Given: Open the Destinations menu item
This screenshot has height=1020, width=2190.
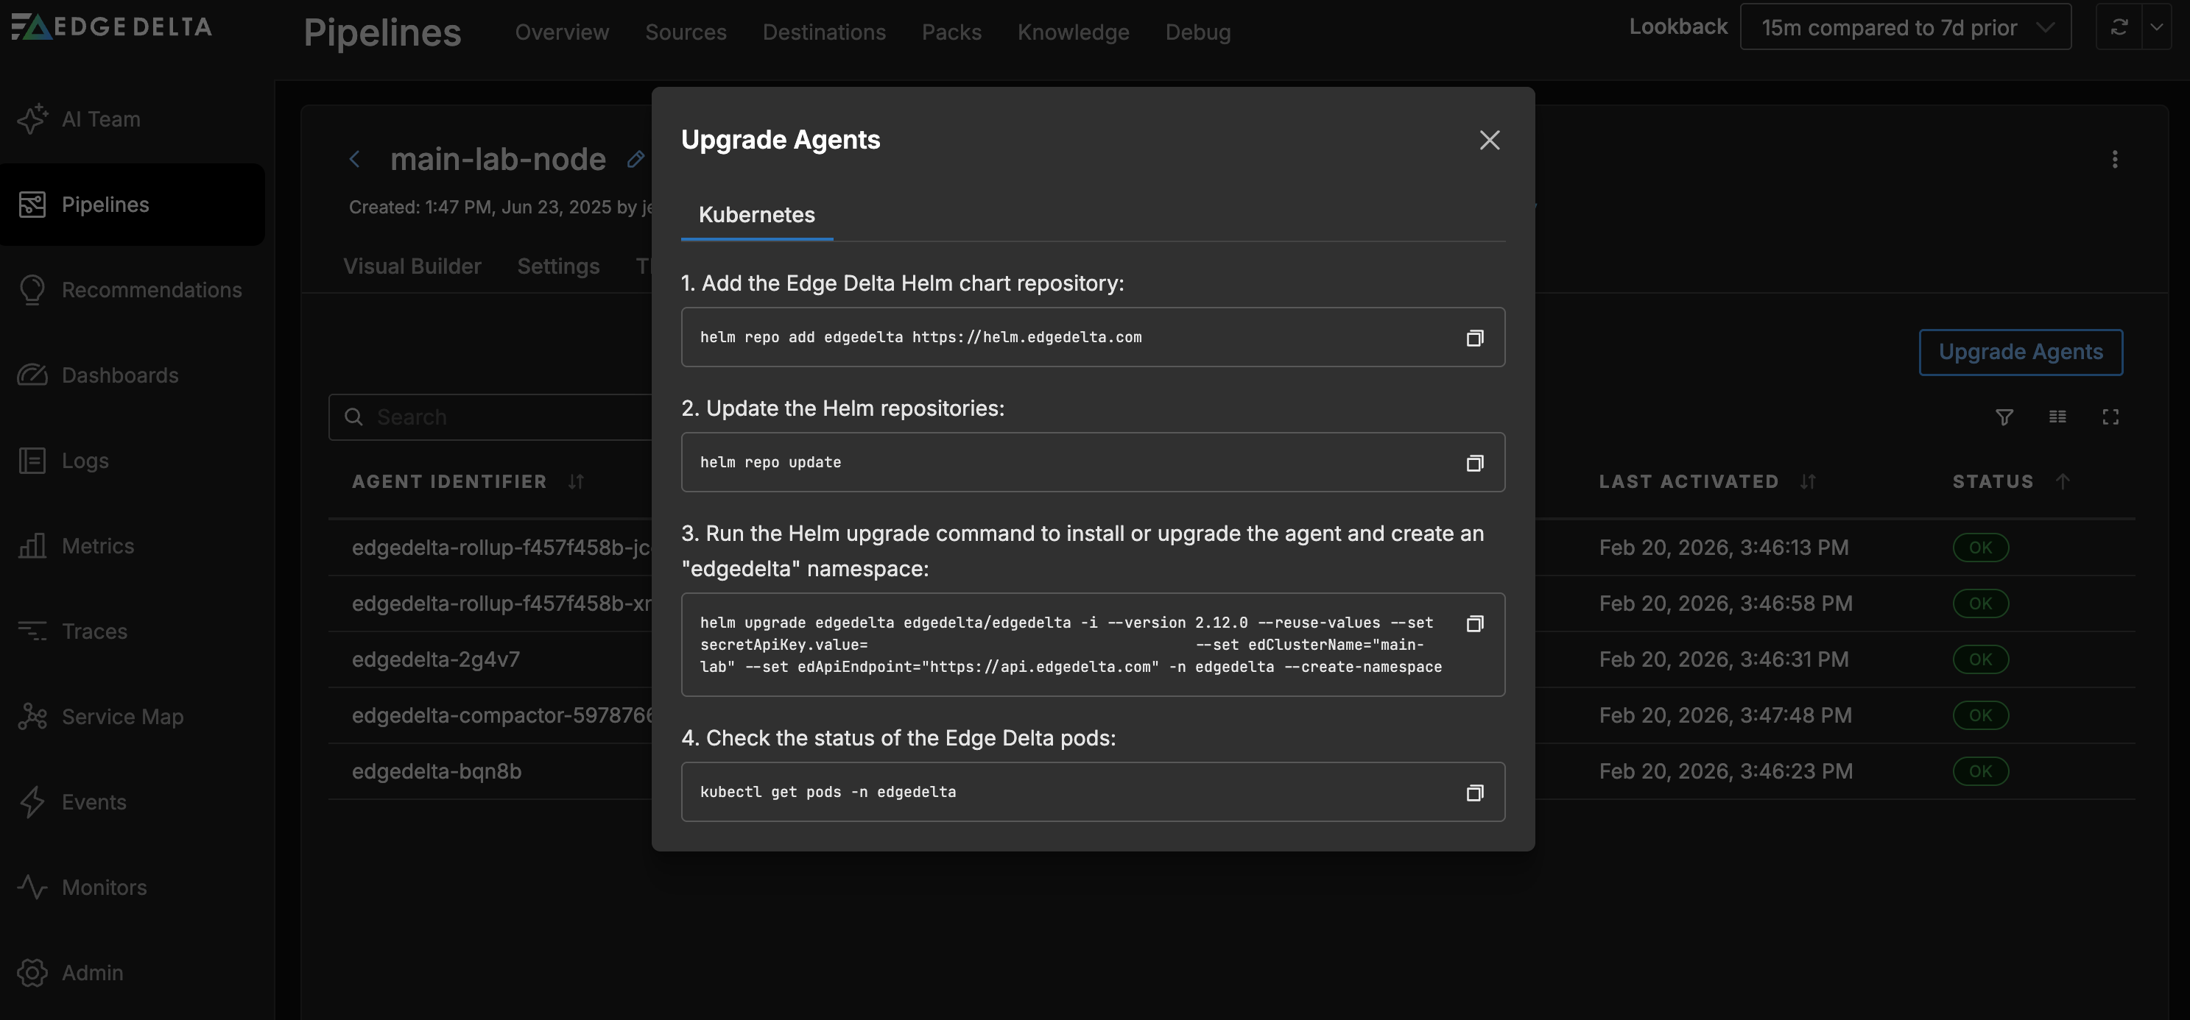Looking at the screenshot, I should [824, 32].
